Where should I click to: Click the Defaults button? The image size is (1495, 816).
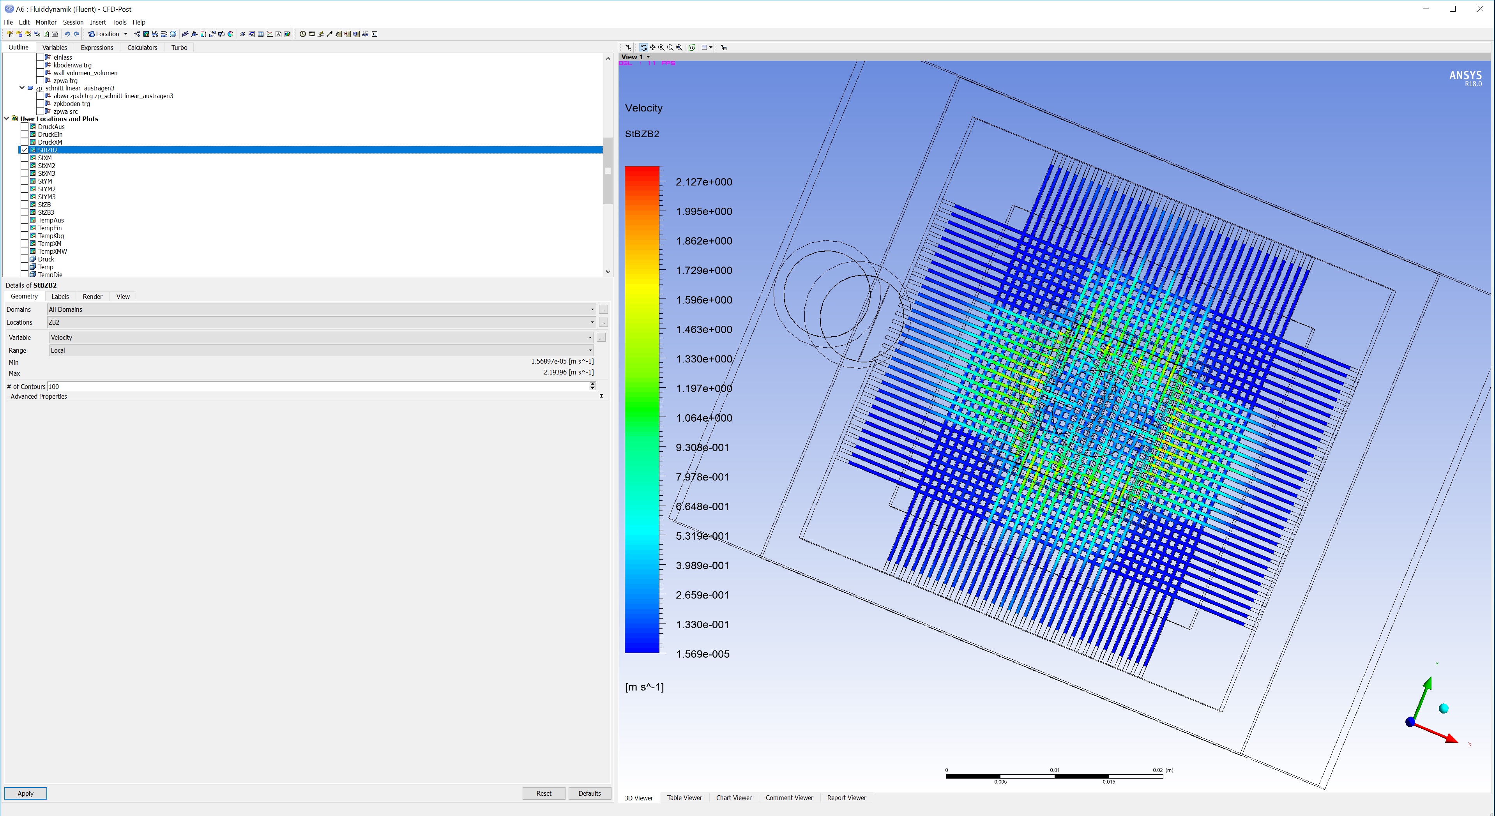pos(589,793)
